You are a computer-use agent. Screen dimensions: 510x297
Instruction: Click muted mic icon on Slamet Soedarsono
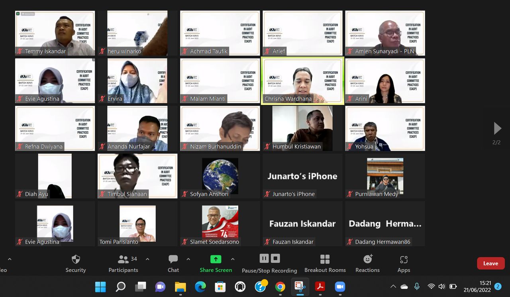pos(185,242)
